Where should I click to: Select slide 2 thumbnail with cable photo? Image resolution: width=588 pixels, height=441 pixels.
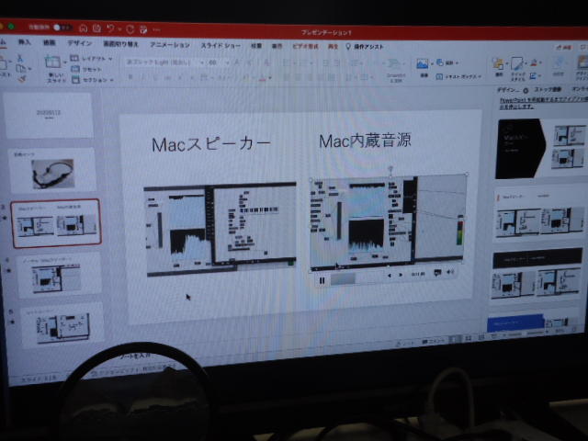pyautogui.click(x=52, y=171)
